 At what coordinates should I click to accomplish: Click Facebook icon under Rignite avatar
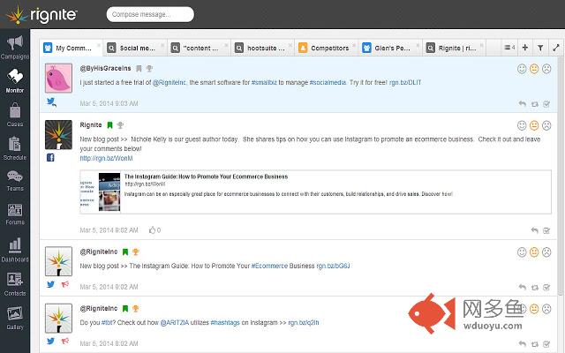point(50,157)
